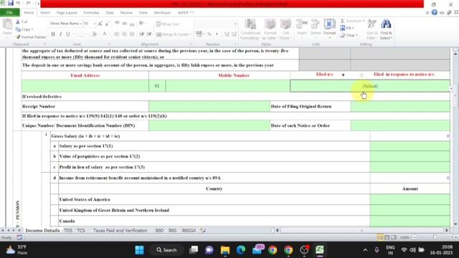Click the percent style icon
Viewport: 459px width, 258px height.
tap(209, 34)
